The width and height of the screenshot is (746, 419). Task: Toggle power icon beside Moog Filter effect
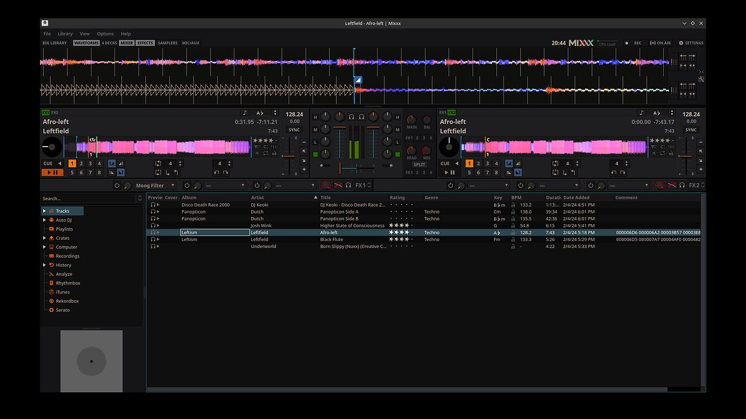117,185
